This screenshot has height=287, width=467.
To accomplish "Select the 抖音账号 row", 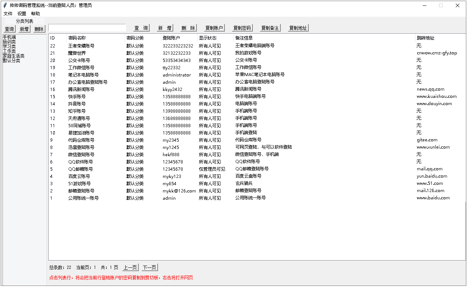I will click(257, 104).
